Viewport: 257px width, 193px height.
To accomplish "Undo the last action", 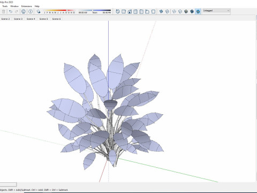I will [x=11, y=12].
